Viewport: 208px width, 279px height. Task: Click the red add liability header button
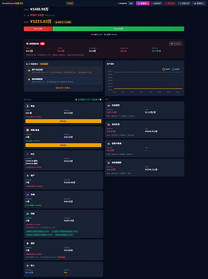[170, 3]
